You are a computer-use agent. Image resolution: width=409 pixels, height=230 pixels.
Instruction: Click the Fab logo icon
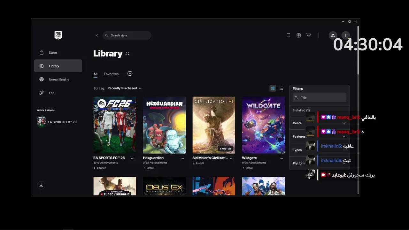pos(42,93)
